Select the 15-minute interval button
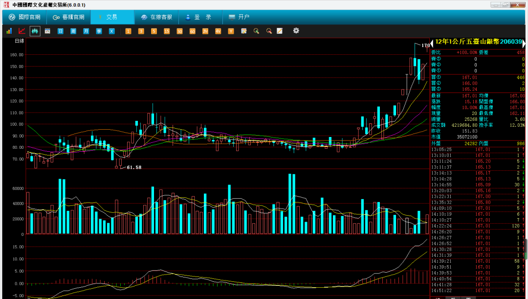Image resolution: width=528 pixels, height=299 pixels. (166, 31)
